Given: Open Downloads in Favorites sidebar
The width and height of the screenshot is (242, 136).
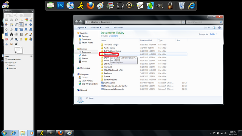Looking at the screenshot, I should point(85,39).
